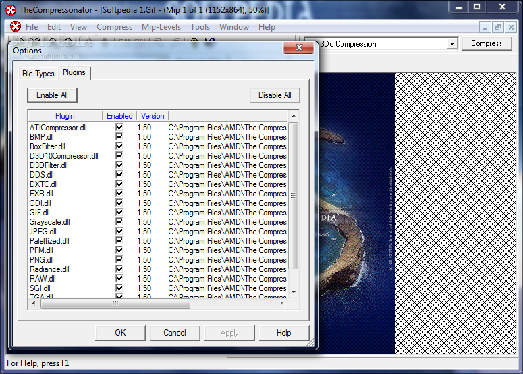Minimize the inner document window
The width and height of the screenshot is (523, 374).
tap(485, 27)
